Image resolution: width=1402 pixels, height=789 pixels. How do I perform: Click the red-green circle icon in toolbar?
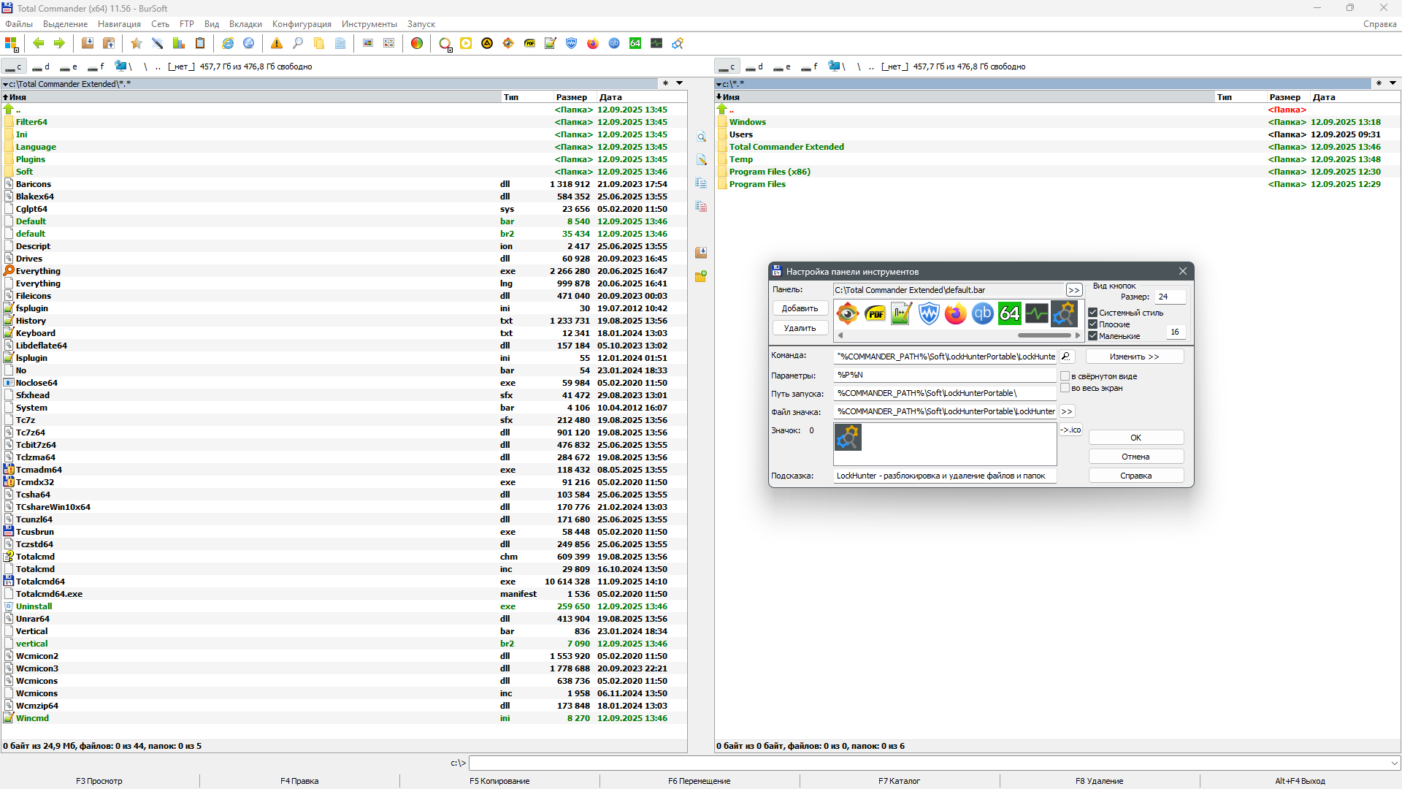(417, 43)
